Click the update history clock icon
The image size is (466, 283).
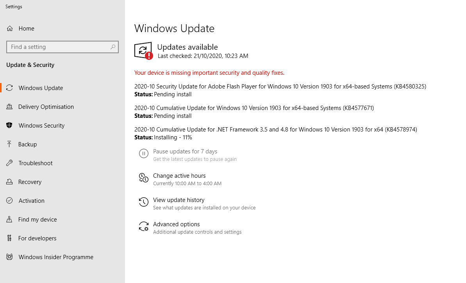point(143,202)
